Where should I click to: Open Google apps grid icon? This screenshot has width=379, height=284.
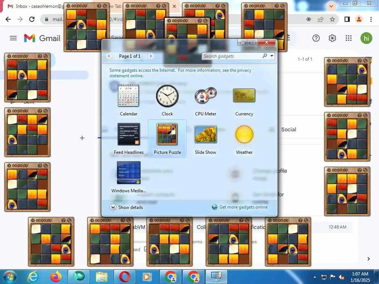349,38
